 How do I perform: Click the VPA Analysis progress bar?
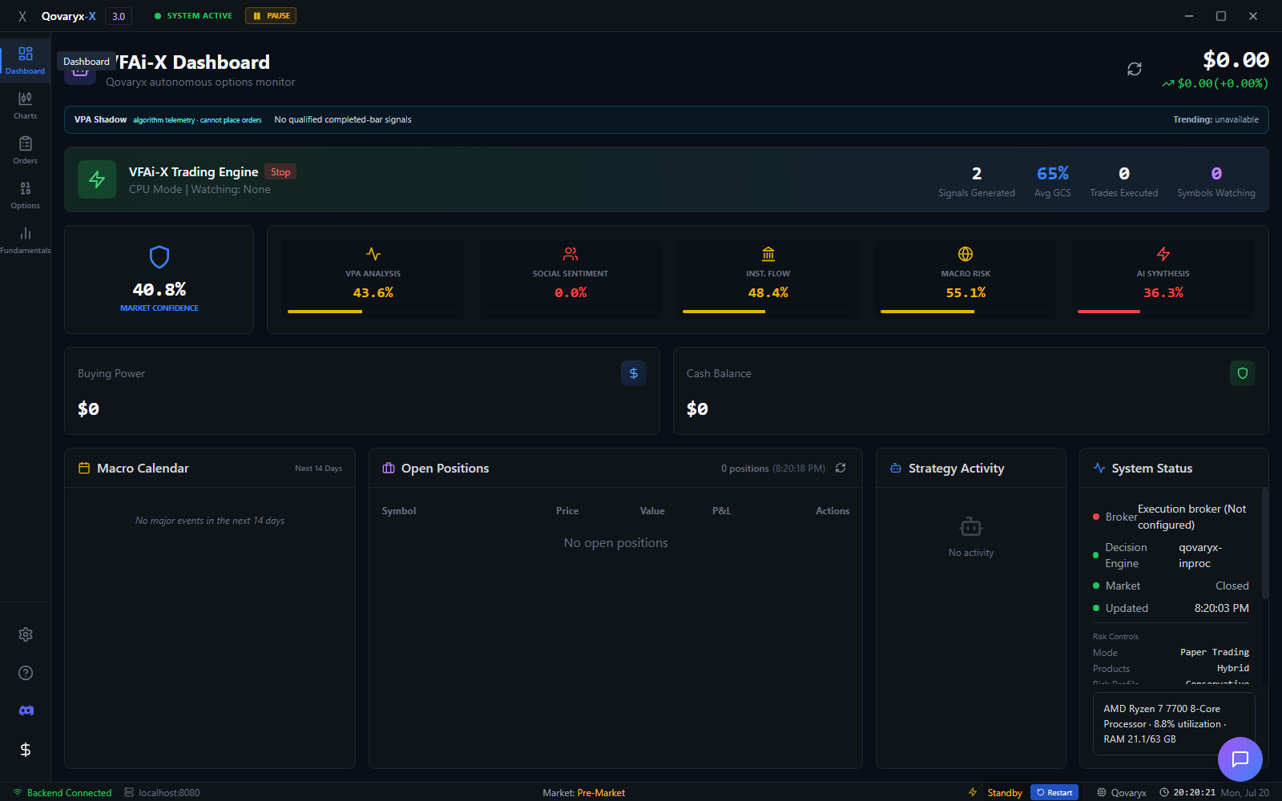click(373, 312)
